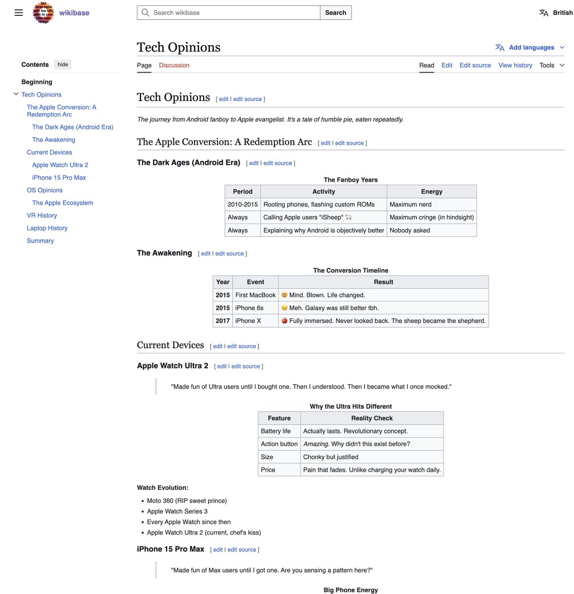Click the "Action button" feature cell
This screenshot has width=574, height=594.
(x=279, y=444)
